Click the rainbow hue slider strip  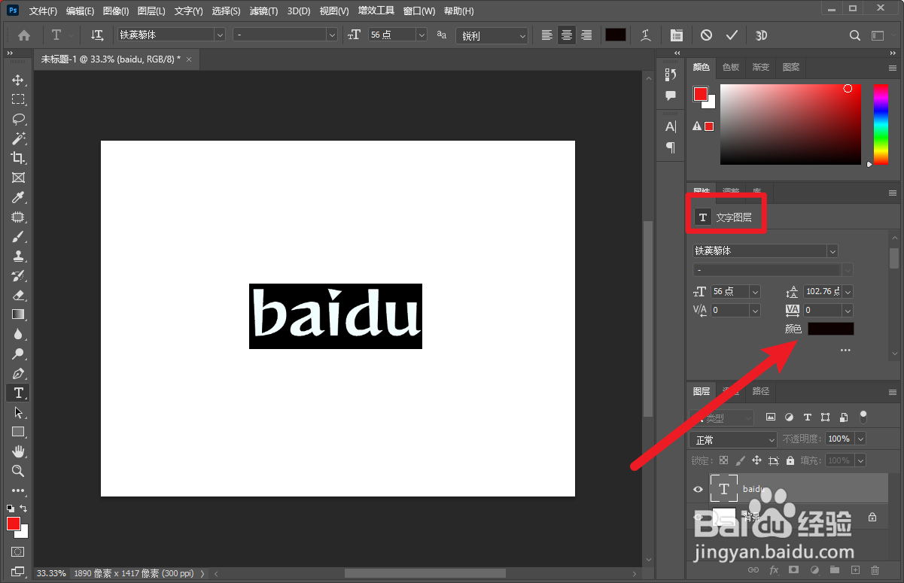pyautogui.click(x=881, y=123)
